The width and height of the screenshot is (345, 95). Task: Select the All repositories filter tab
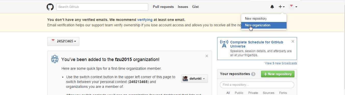point(228,93)
